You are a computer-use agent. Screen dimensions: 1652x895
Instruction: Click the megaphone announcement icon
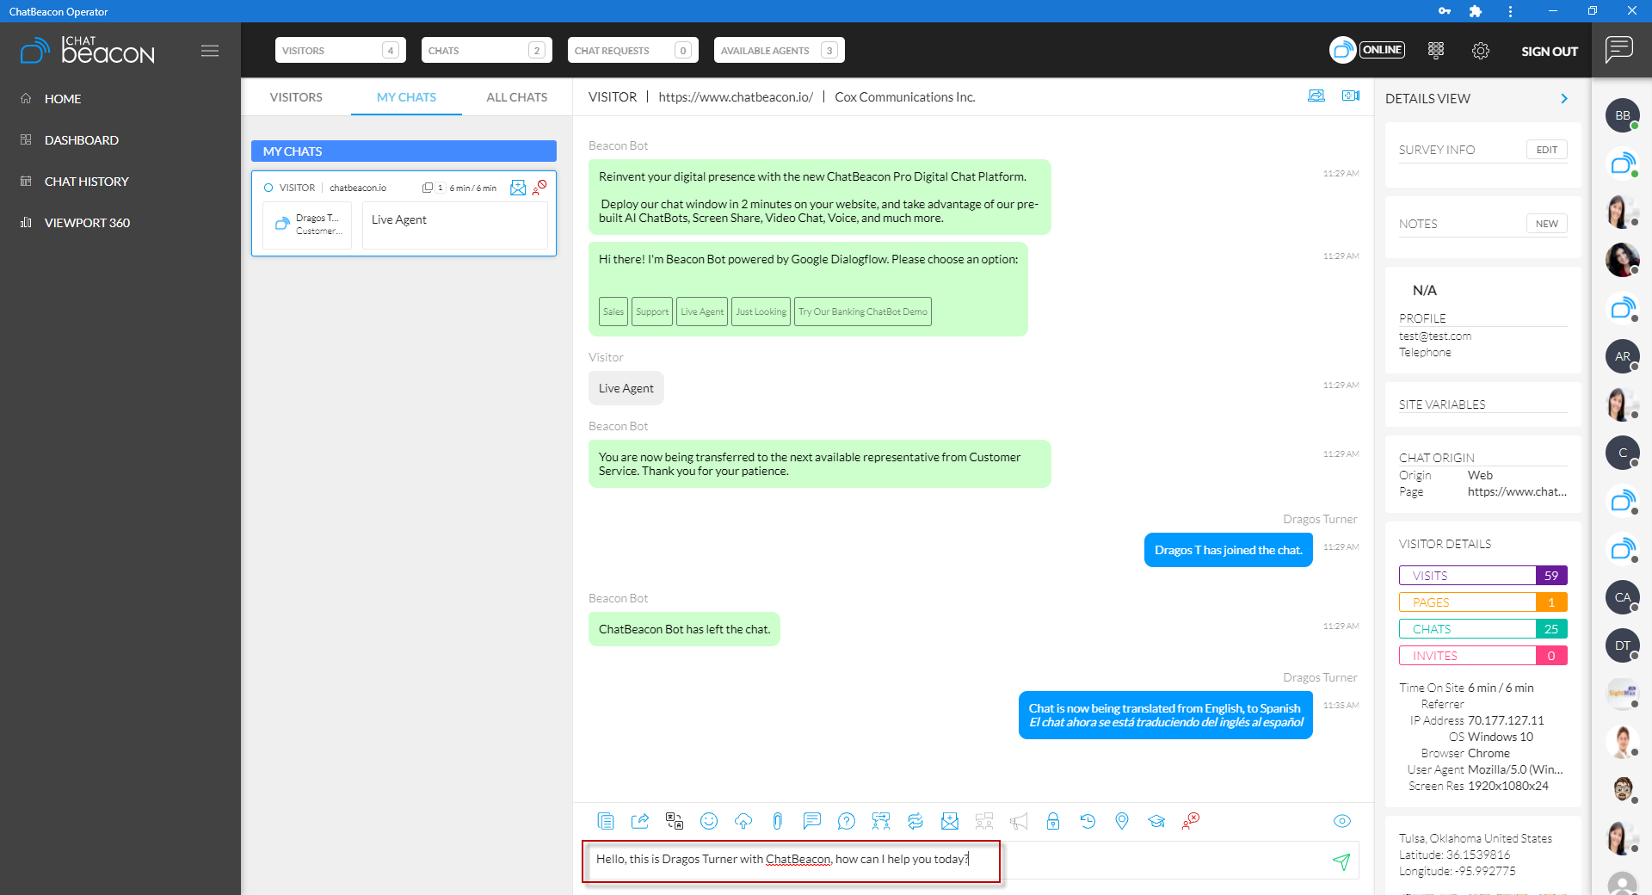[x=1019, y=821]
